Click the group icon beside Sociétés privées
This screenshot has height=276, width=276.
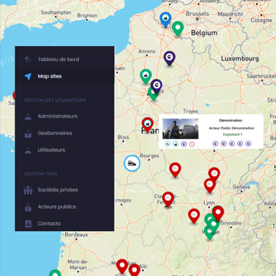click(x=28, y=190)
